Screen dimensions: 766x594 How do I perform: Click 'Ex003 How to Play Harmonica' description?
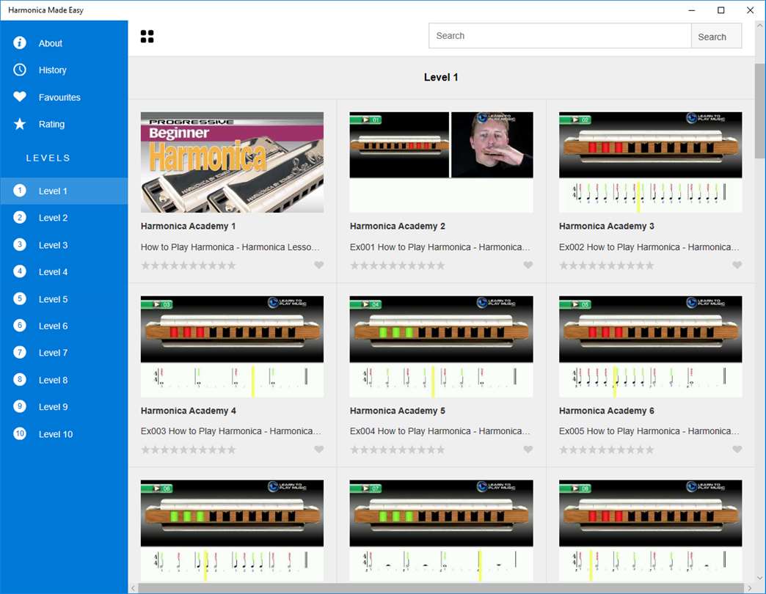click(231, 431)
